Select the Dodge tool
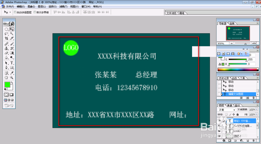Viewport: 261px width, 144px height. pos(12,57)
